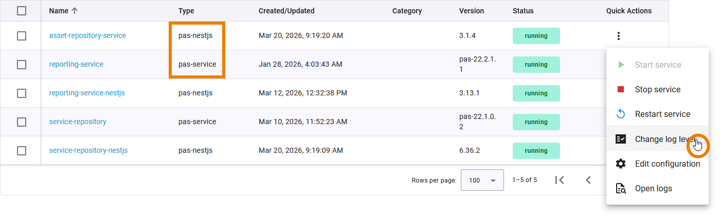The height and width of the screenshot is (220, 720).
Task: Open the asset-repository-service link
Action: click(87, 36)
